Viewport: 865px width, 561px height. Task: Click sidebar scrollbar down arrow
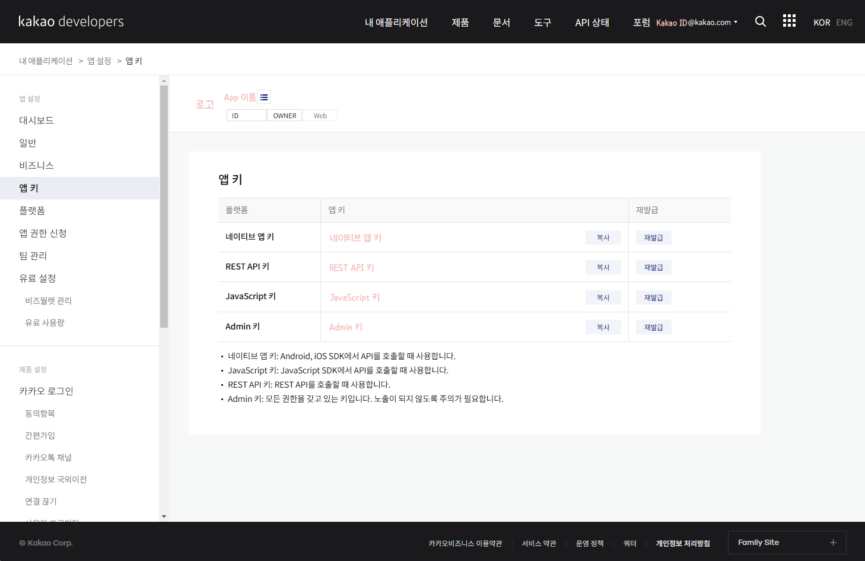pos(164,516)
